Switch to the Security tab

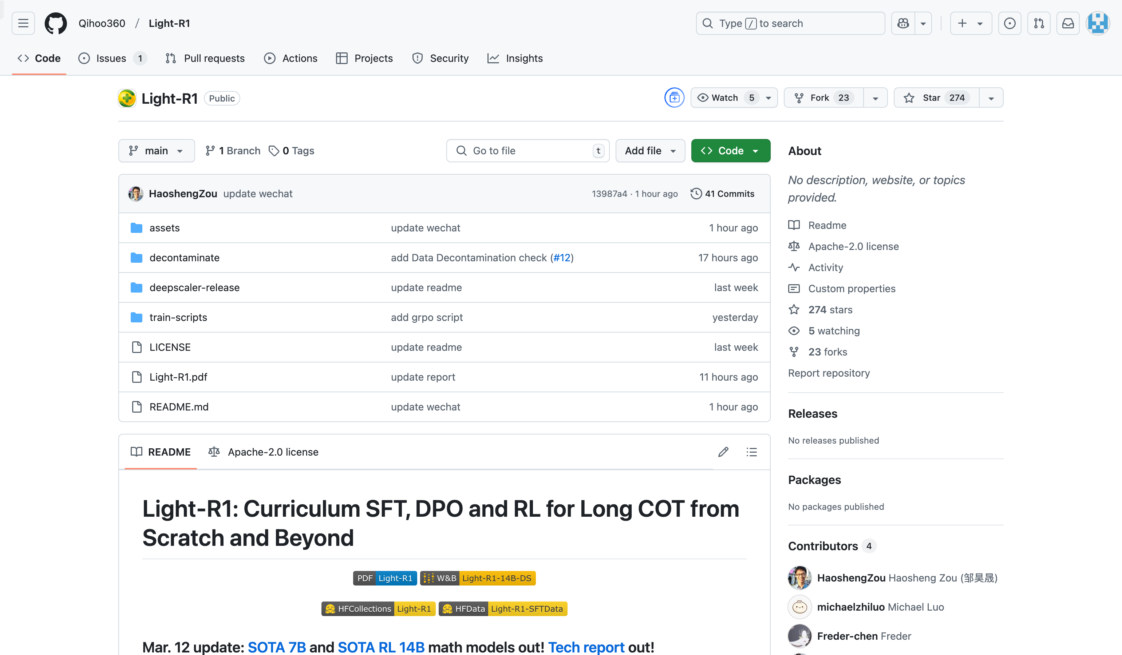click(x=440, y=58)
